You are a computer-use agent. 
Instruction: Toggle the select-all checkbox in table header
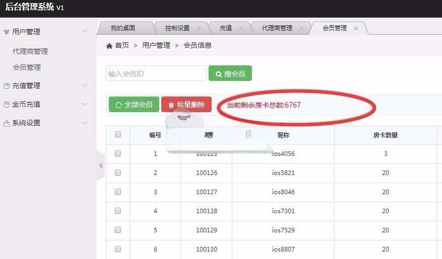tap(118, 134)
